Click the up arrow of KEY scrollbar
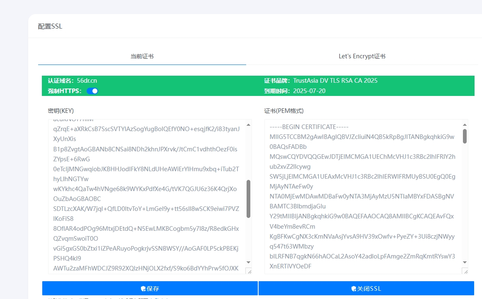This screenshot has width=482, height=299. point(248,125)
